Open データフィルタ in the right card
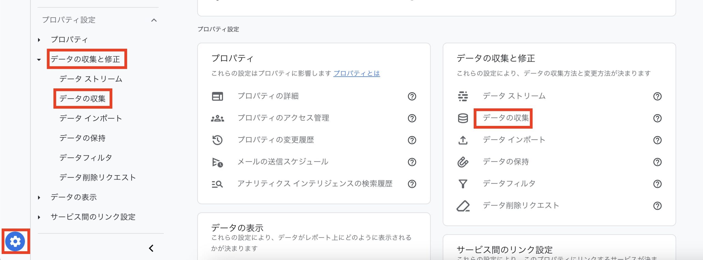Viewport: 703px width, 260px height. pyautogui.click(x=509, y=184)
